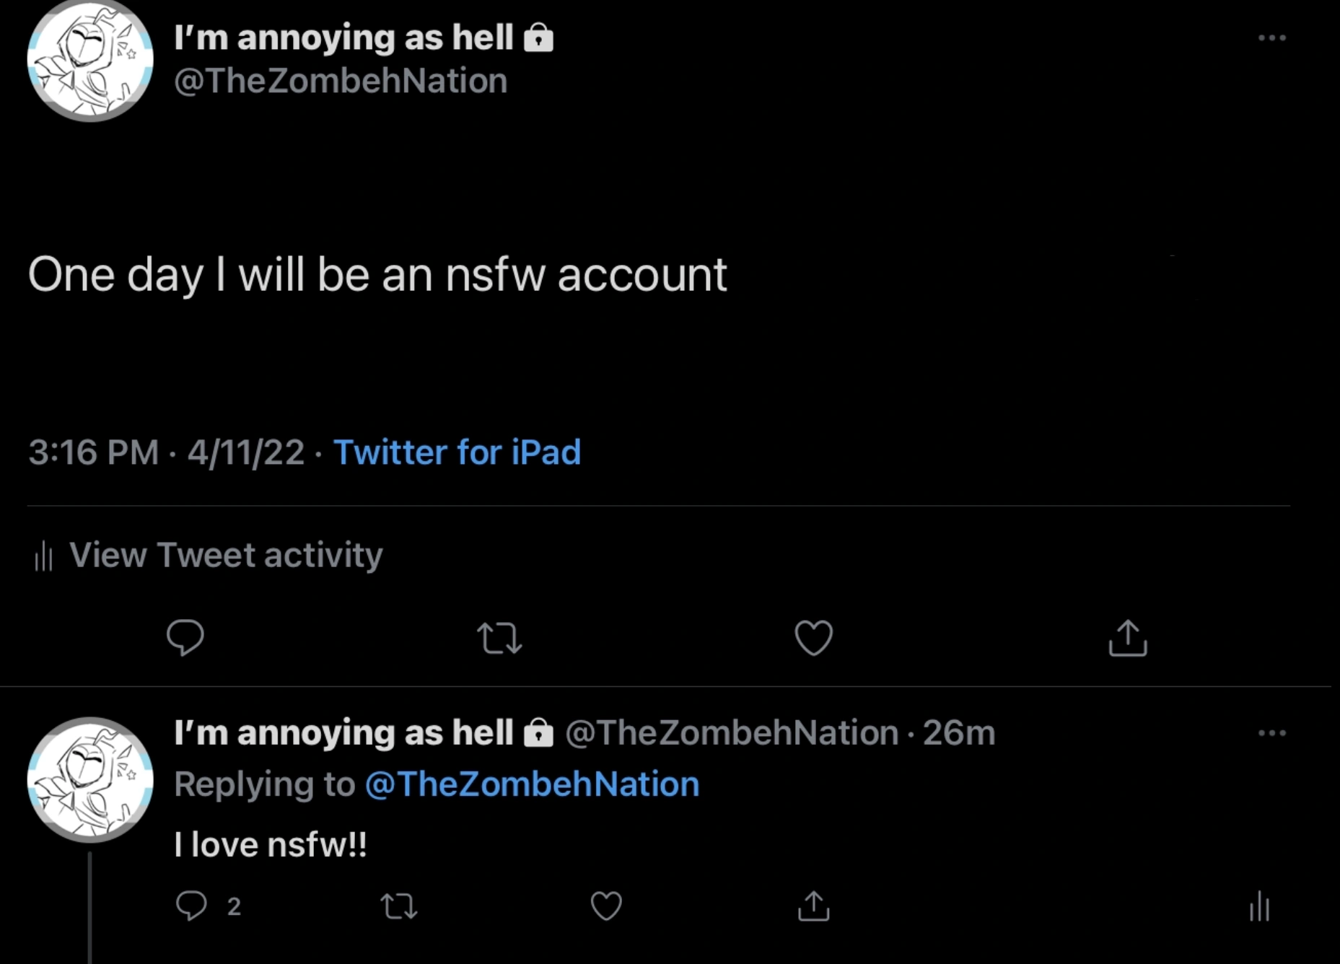Open the main tweet author's profile picture
This screenshot has height=964, width=1340.
tap(90, 59)
